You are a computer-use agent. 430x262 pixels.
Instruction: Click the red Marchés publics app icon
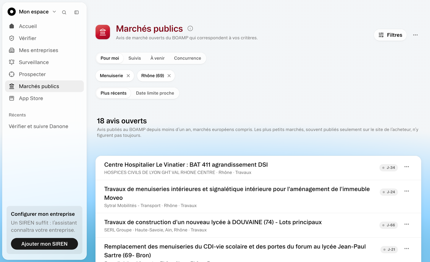(x=103, y=32)
